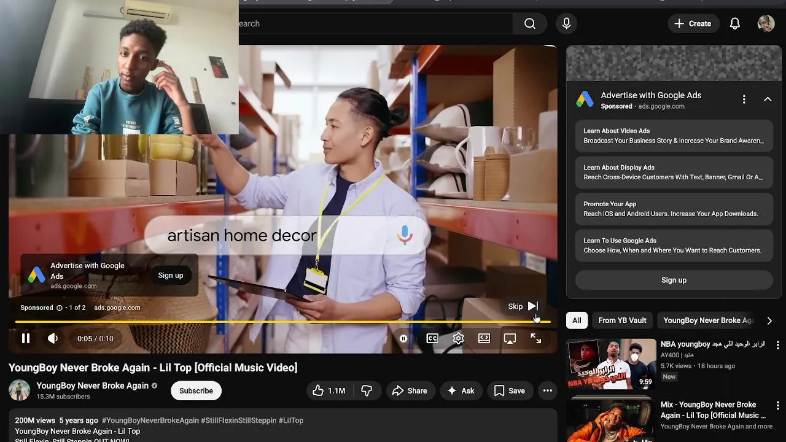
Task: Open Learn About Video Ads card
Action: (x=674, y=136)
